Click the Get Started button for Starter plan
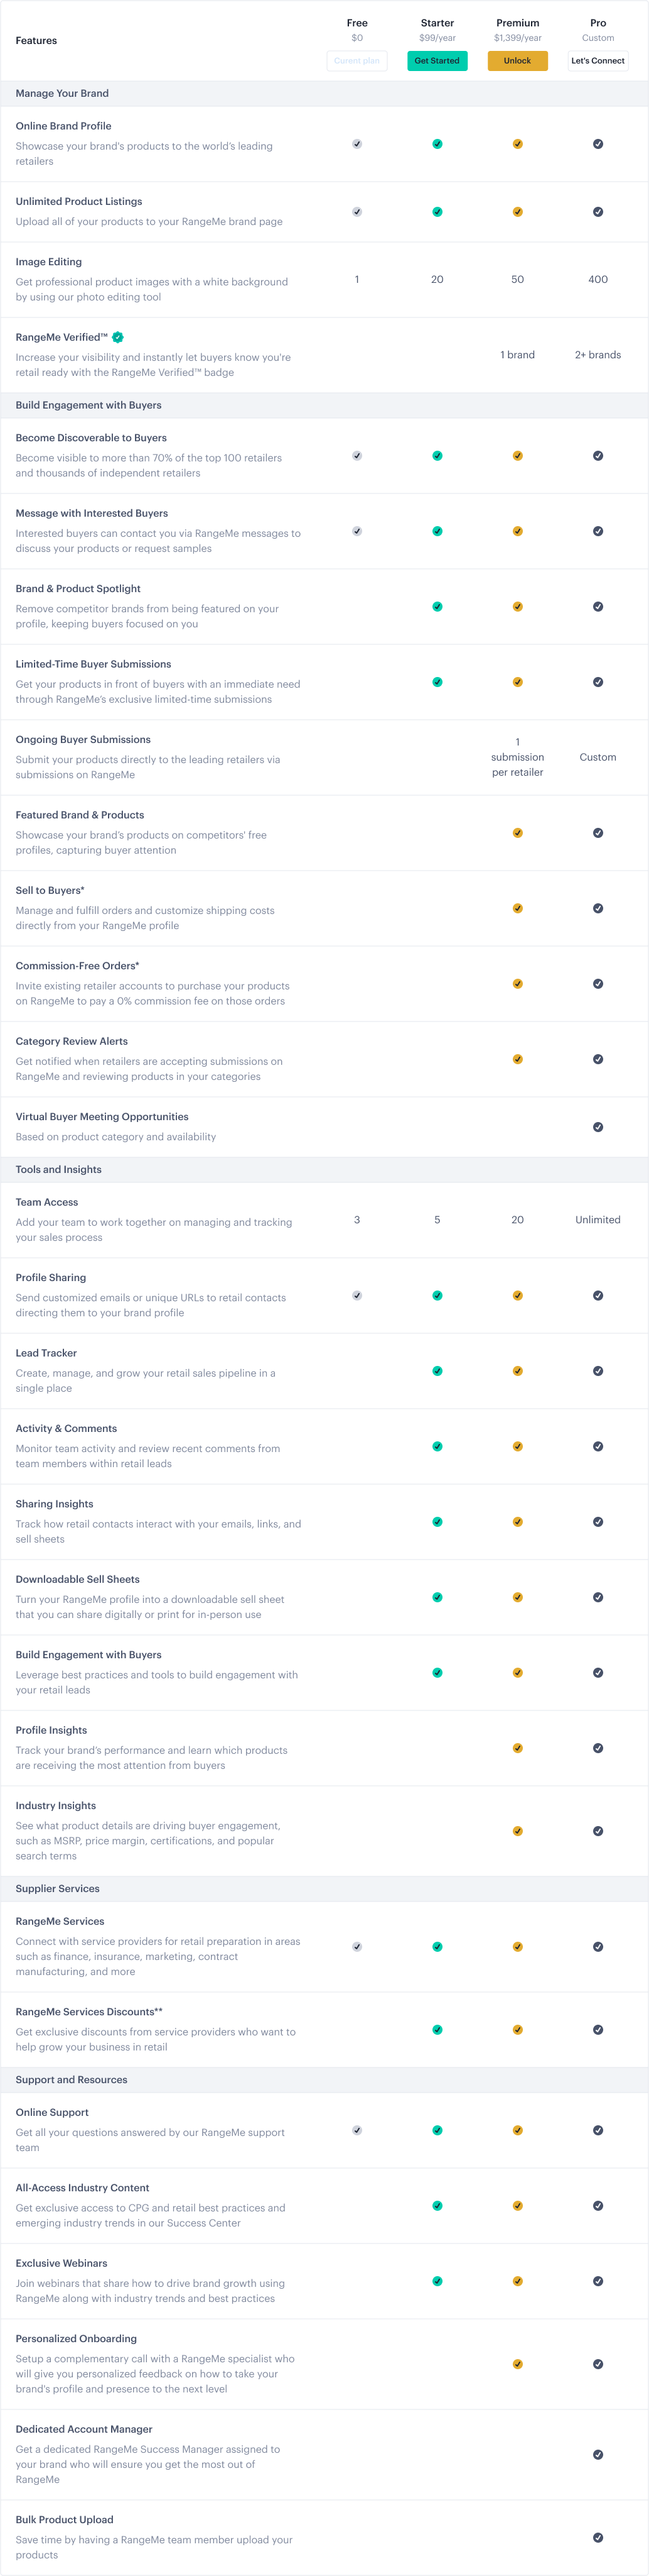 pos(437,60)
